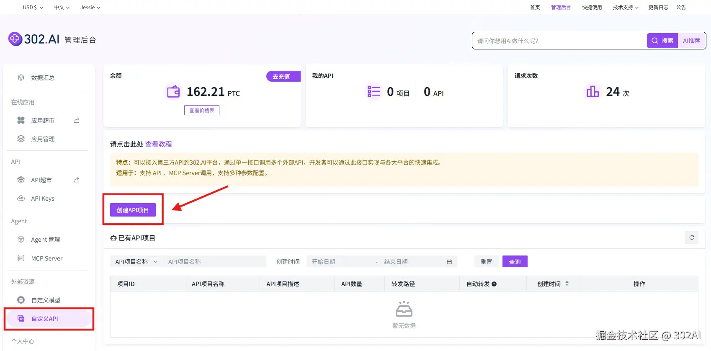This screenshot has height=351, width=711.
Task: Open 更新日志 in top navigation
Action: (658, 8)
